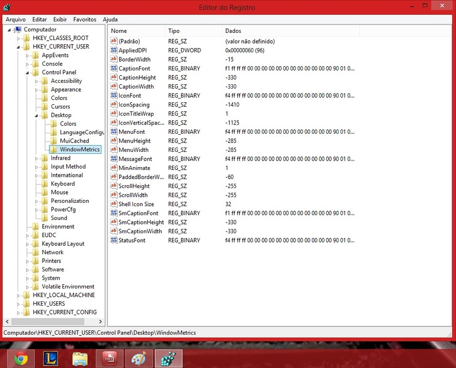The height and width of the screenshot is (368, 456).
Task: Open Paint from the taskbar
Action: point(139,359)
